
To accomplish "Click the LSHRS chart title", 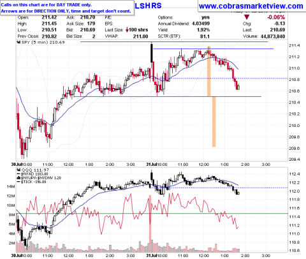I will (148, 6).
